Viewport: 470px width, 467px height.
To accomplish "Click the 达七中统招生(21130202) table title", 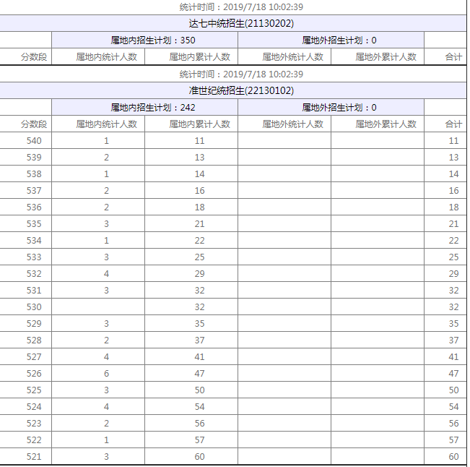I will (x=236, y=23).
